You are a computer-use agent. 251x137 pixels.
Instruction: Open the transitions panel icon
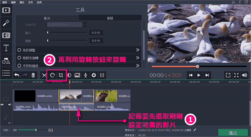tap(6, 35)
